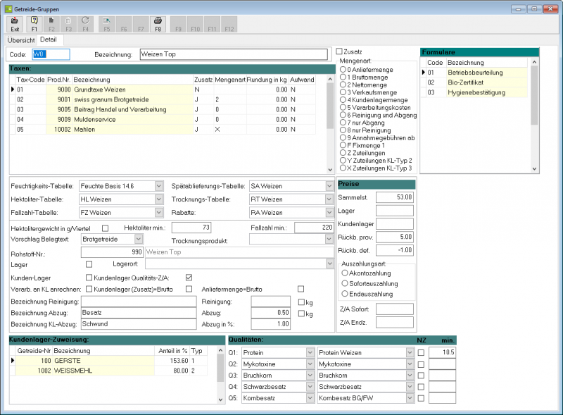Click the Sammelst. price field
Viewport: 563px width, 415px height.
pos(395,197)
